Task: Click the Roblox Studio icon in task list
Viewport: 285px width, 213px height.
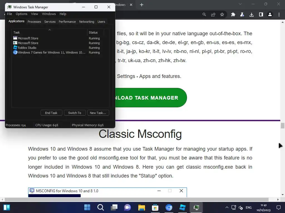Action: click(x=15, y=47)
